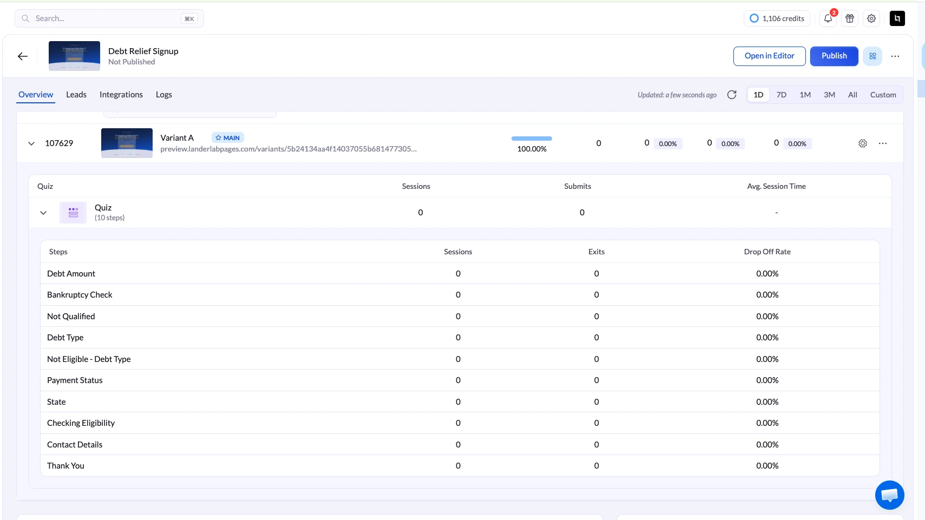This screenshot has width=925, height=520.
Task: Collapse the Quiz steps list
Action: click(x=43, y=213)
